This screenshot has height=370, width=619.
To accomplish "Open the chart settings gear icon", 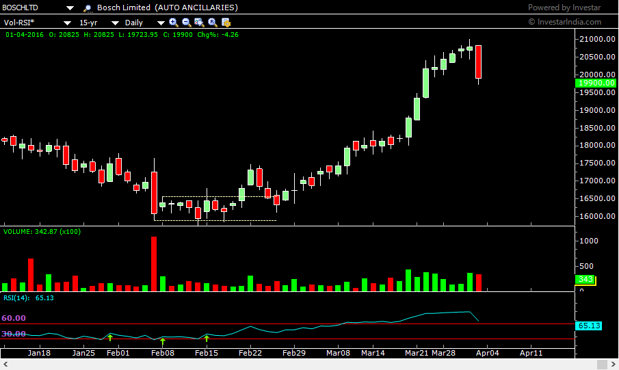I will point(226,23).
